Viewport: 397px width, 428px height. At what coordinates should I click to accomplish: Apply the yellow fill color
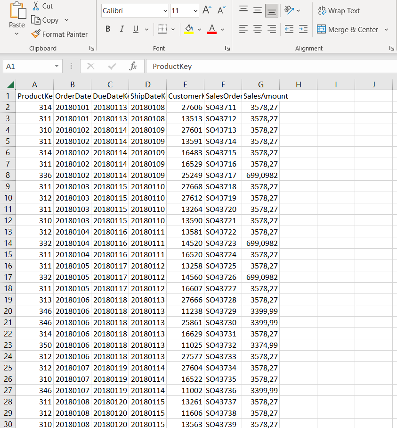[x=189, y=29]
